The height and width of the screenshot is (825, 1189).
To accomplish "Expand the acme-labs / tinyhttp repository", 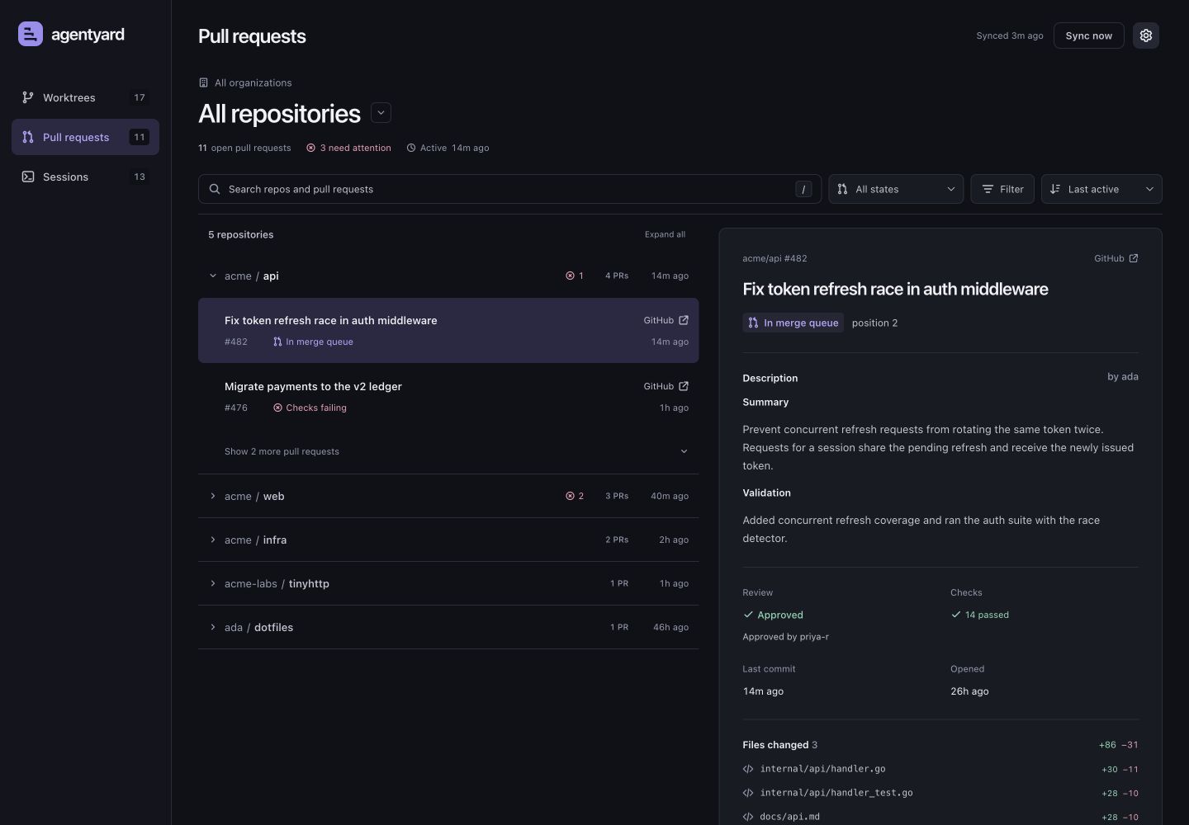I will [x=448, y=583].
